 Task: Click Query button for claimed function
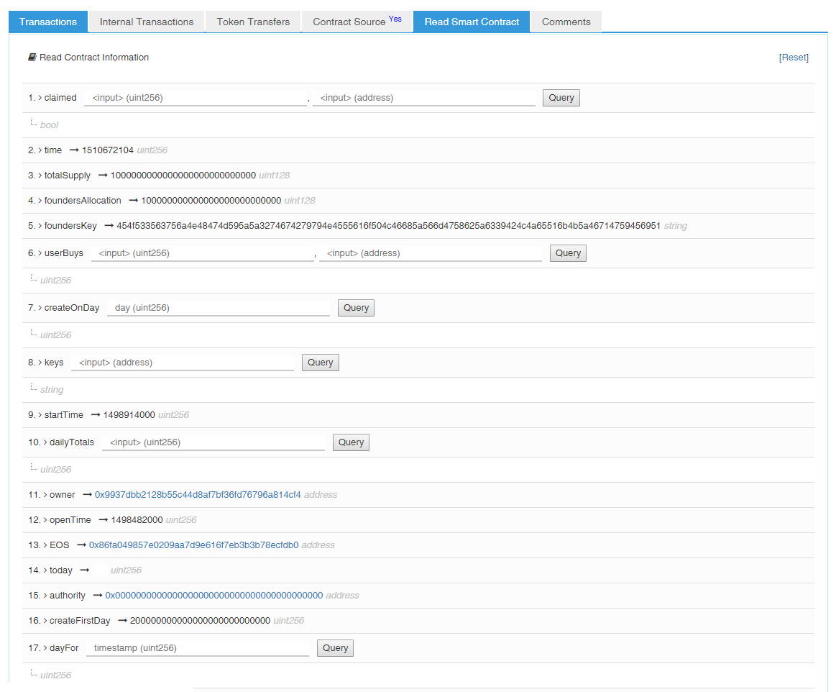(x=561, y=98)
